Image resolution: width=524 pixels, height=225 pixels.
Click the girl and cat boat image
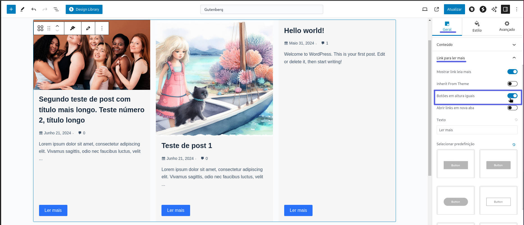pos(214,78)
